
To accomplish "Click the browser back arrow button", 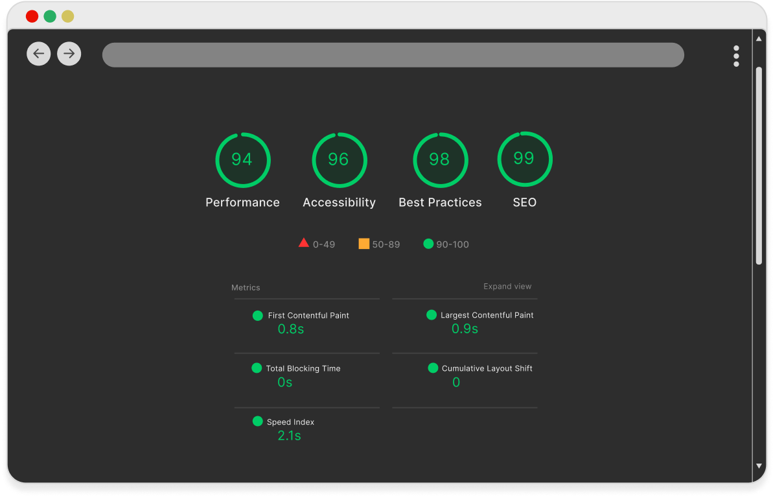I will pyautogui.click(x=38, y=54).
